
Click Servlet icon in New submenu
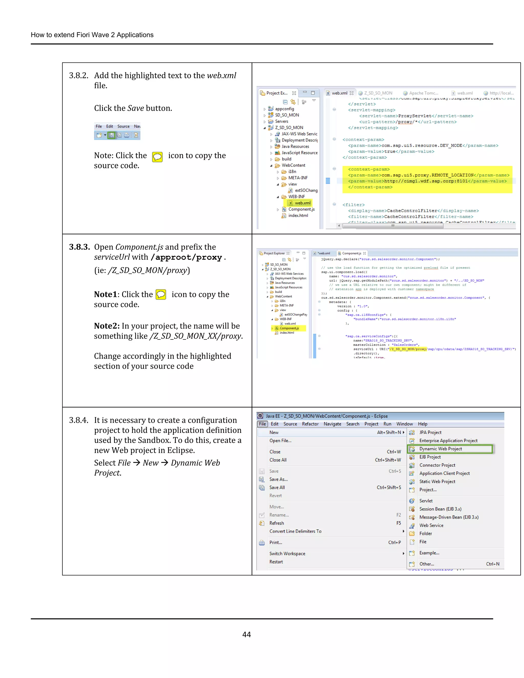[x=412, y=501]
